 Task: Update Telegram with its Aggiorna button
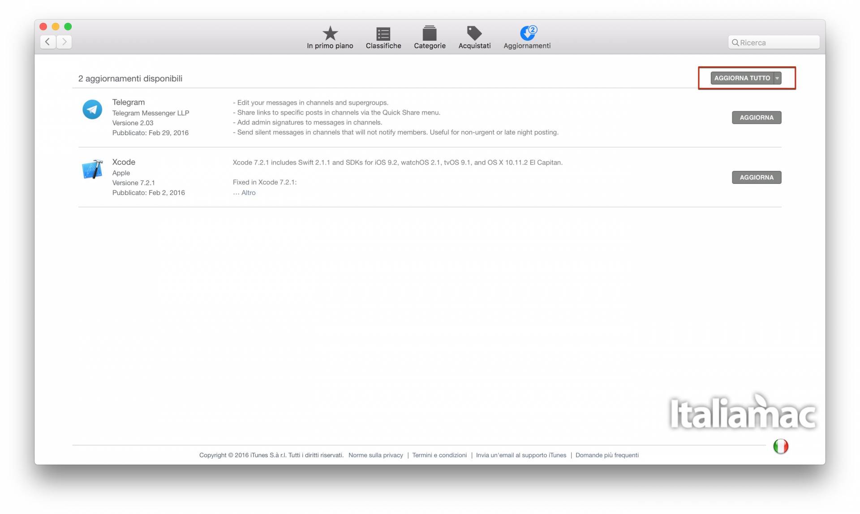coord(757,118)
